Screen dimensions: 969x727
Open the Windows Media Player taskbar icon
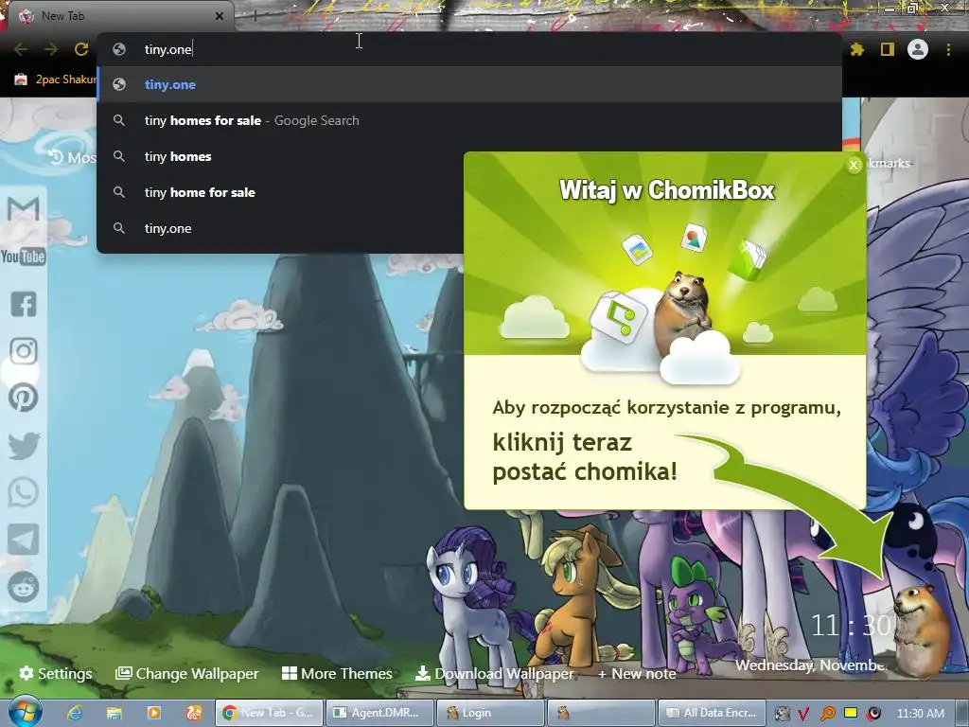[x=154, y=714]
